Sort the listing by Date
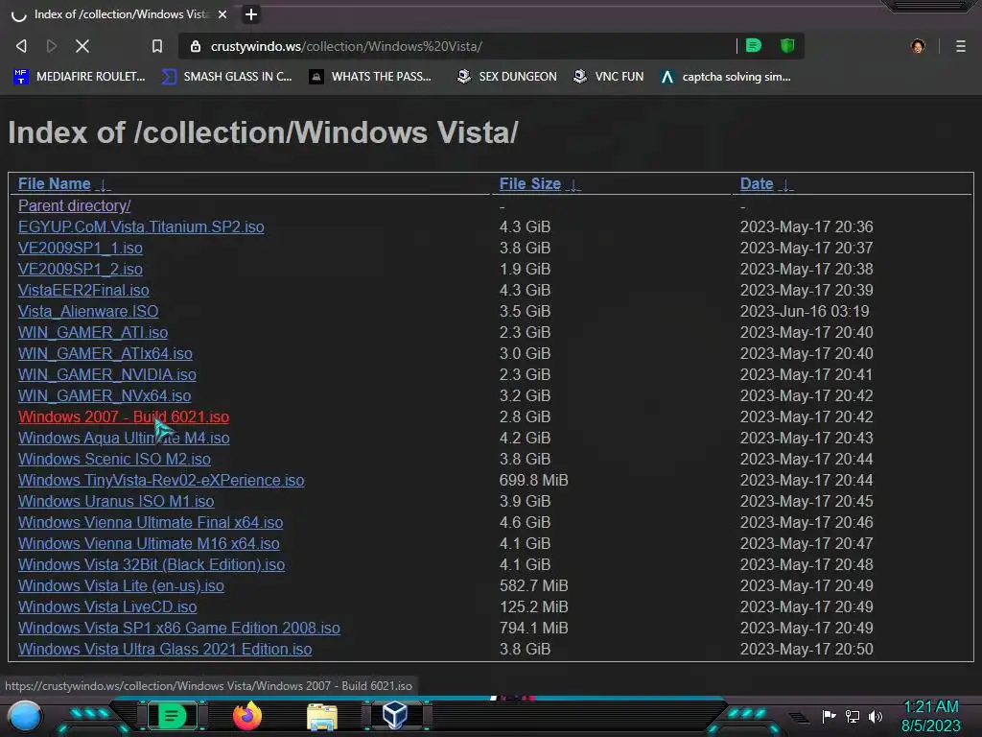 757,183
